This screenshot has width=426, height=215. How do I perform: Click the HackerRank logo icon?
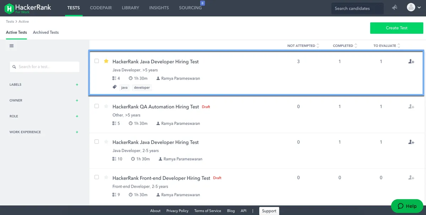[x=10, y=8]
